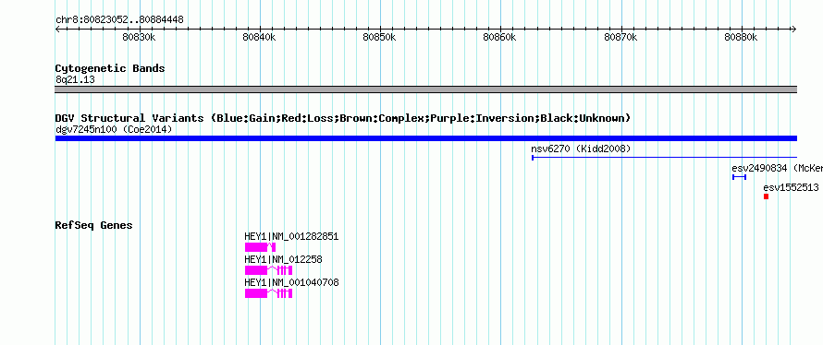This screenshot has width=823, height=345.
Task: Select the HEY1|NM_012258 gene model glyph
Action: tap(268, 270)
